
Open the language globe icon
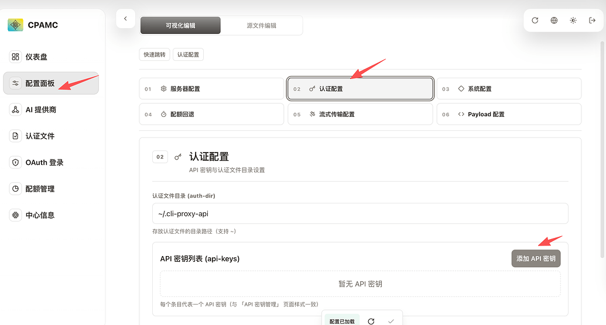554,20
